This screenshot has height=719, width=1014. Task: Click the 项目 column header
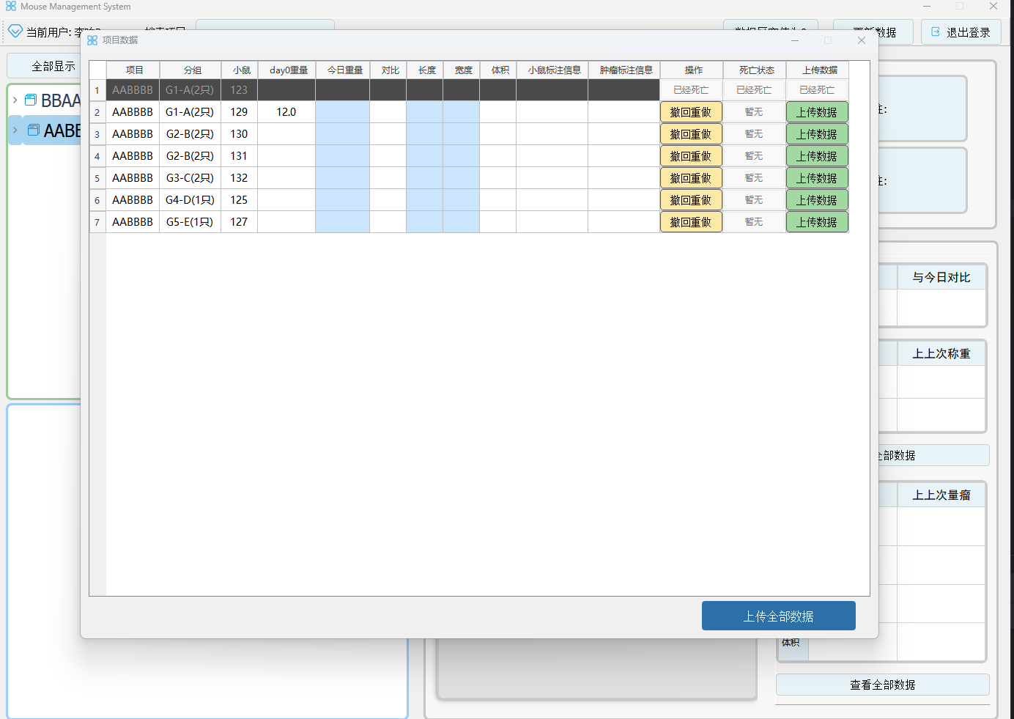pyautogui.click(x=133, y=70)
